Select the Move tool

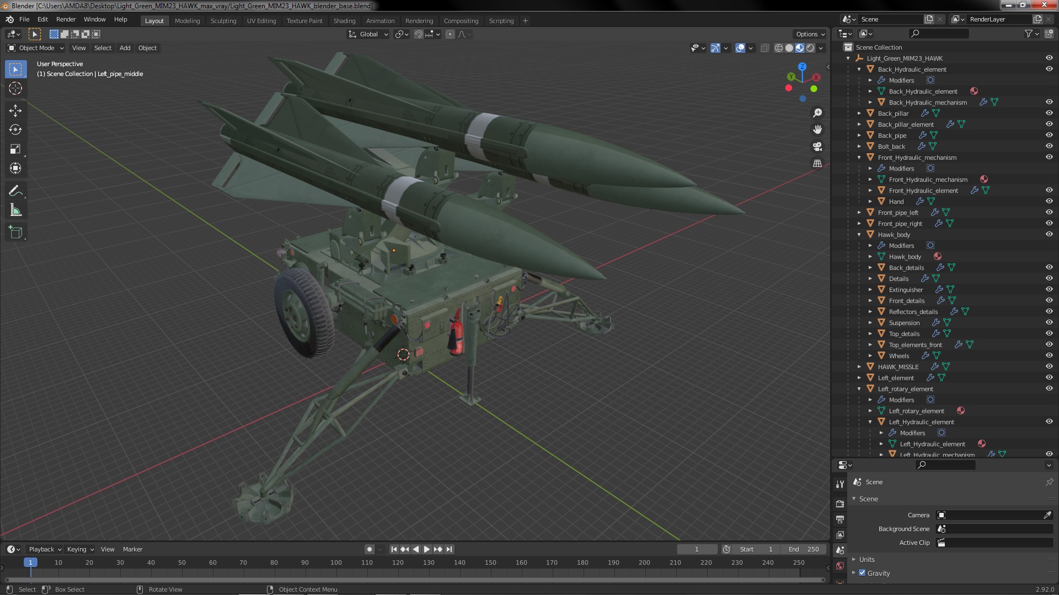(x=15, y=110)
